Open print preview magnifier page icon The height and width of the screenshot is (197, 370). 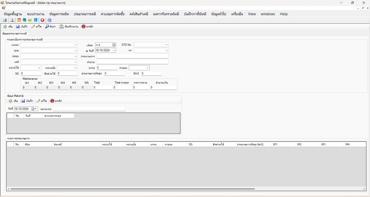click(x=12, y=20)
